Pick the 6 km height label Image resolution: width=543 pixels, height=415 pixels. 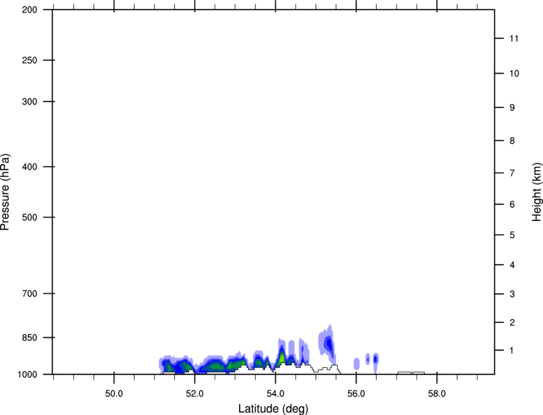tap(512, 204)
